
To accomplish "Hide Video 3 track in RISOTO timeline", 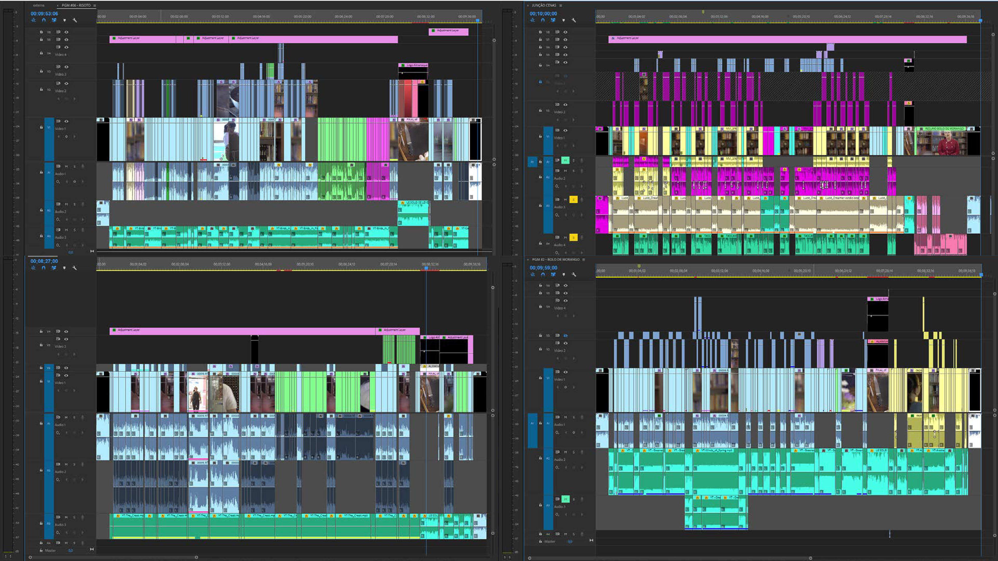I will pyautogui.click(x=66, y=66).
